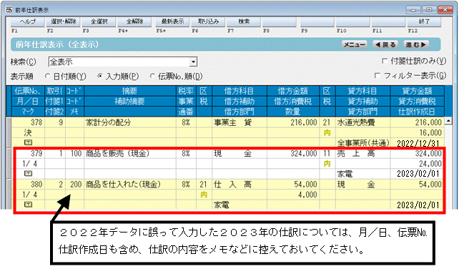459x274 pixels.
Task: Select 商品を販売（現金） entry
Action: (x=118, y=154)
